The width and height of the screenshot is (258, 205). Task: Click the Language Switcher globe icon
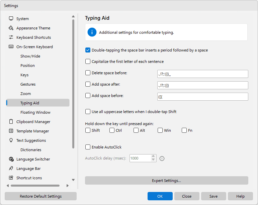tap(11, 159)
